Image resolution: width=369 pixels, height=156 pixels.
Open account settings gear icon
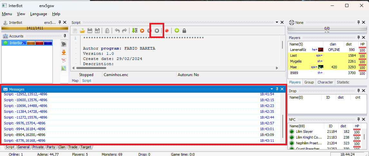pyautogui.click(x=63, y=44)
